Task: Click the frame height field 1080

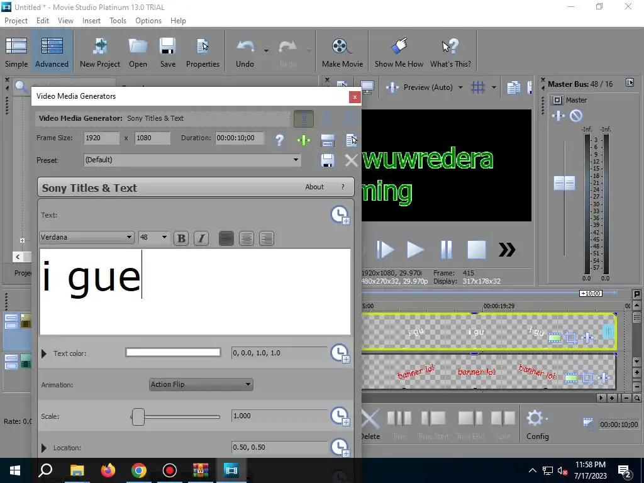Action: [x=152, y=138]
